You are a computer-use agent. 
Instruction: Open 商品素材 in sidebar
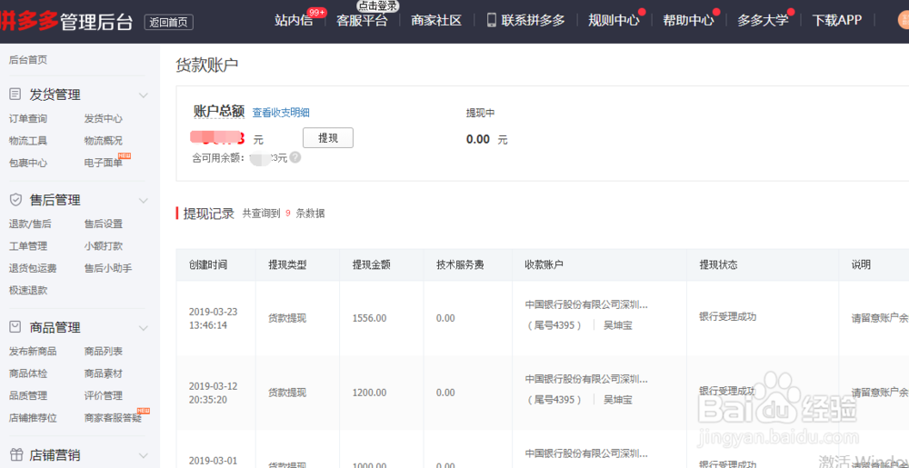104,373
